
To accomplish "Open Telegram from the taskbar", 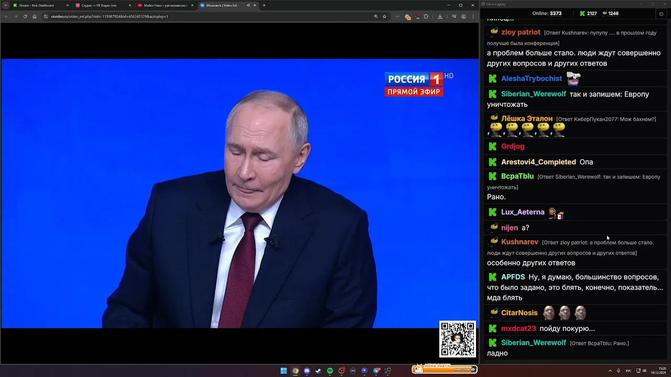I will point(376,371).
